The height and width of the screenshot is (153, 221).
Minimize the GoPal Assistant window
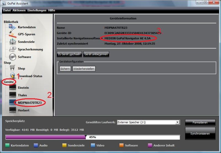(199, 2)
